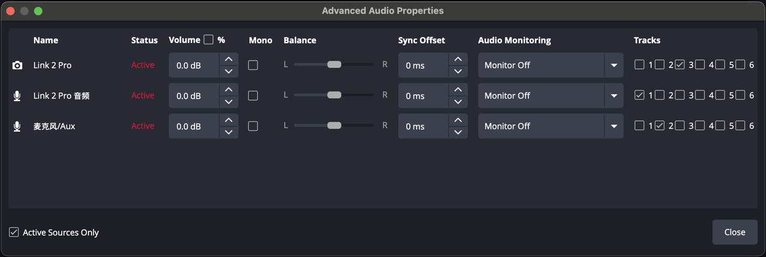Click the green macOS zoom window button
This screenshot has width=766, height=257.
(x=38, y=11)
